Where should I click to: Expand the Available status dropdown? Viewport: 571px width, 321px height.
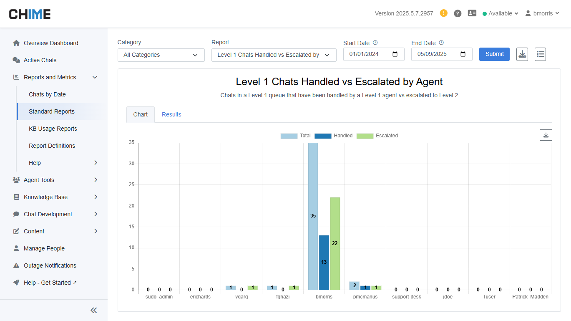(500, 13)
